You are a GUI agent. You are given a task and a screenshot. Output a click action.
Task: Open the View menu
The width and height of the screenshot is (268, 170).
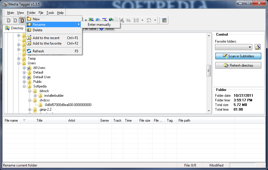point(20,13)
